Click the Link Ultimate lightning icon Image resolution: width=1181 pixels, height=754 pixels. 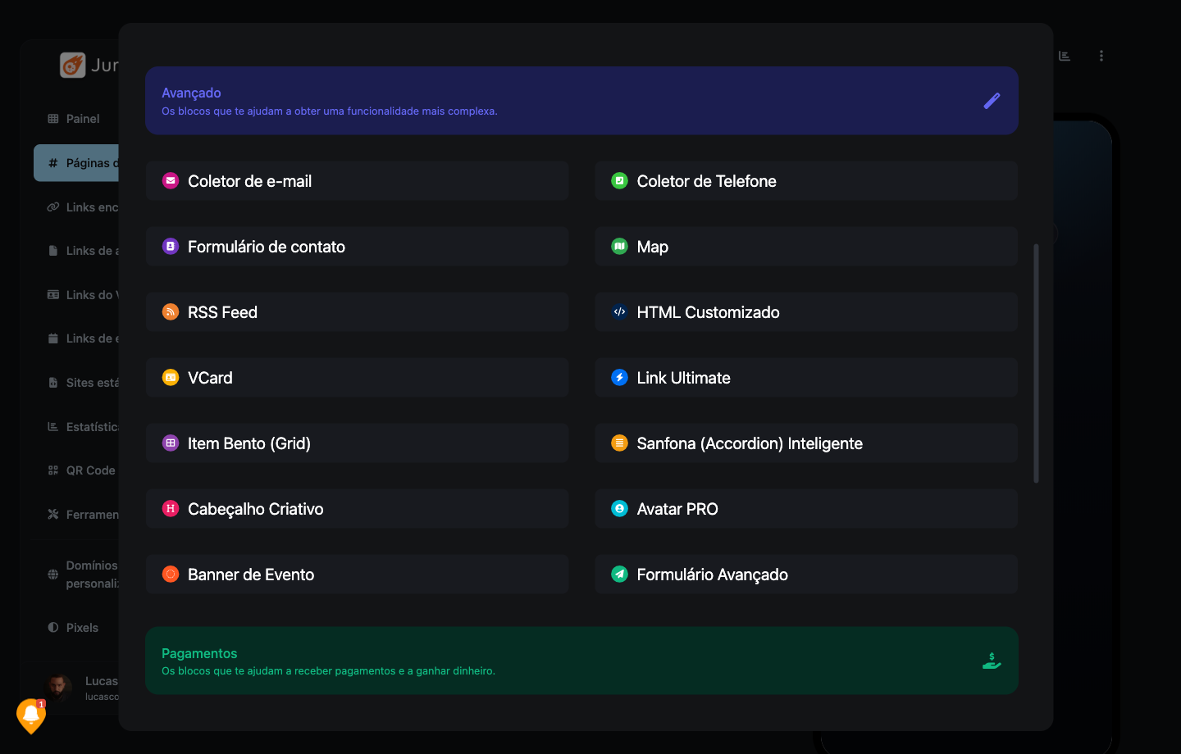pyautogui.click(x=619, y=377)
